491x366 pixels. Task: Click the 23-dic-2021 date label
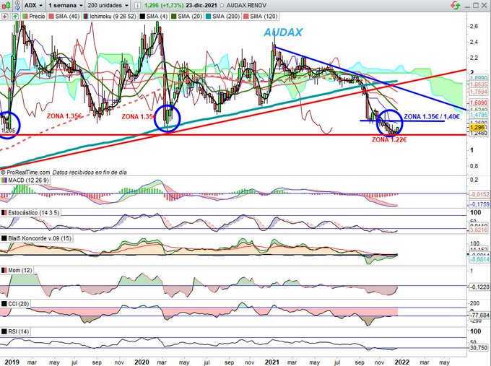(x=201, y=5)
